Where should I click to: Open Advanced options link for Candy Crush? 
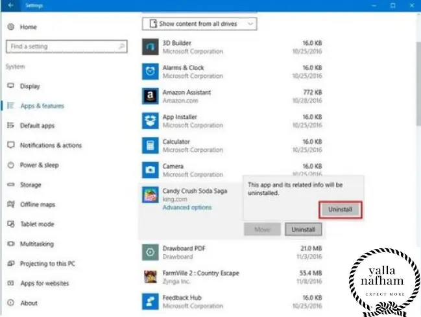tap(187, 207)
